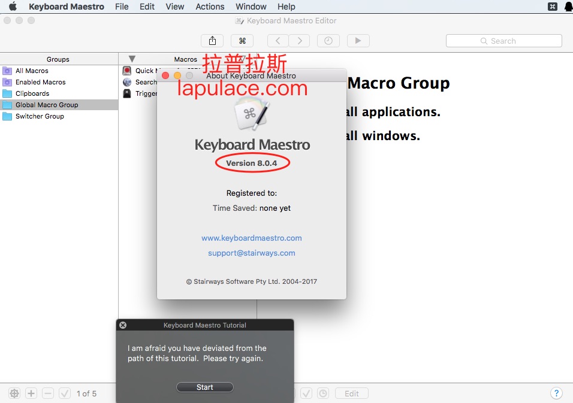Click the target icon at bottom left
The image size is (573, 403).
coord(14,393)
